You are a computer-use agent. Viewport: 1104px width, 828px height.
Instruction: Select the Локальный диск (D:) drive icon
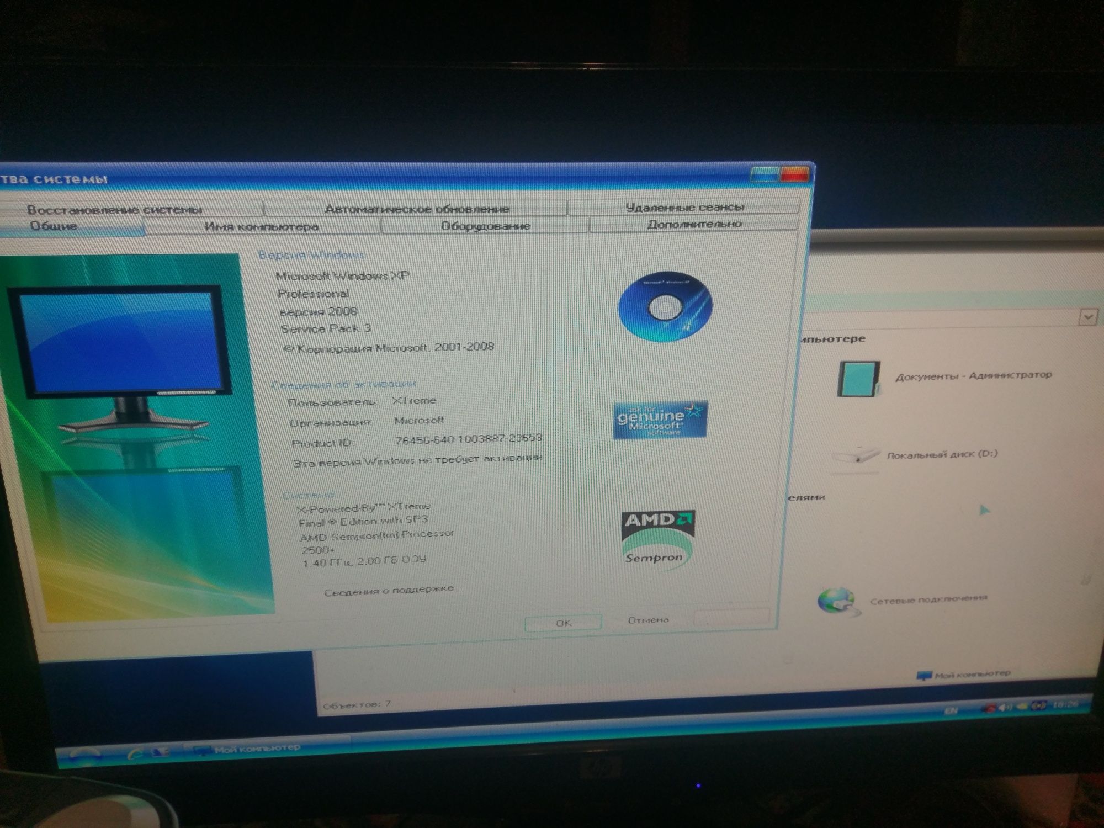[x=856, y=457]
